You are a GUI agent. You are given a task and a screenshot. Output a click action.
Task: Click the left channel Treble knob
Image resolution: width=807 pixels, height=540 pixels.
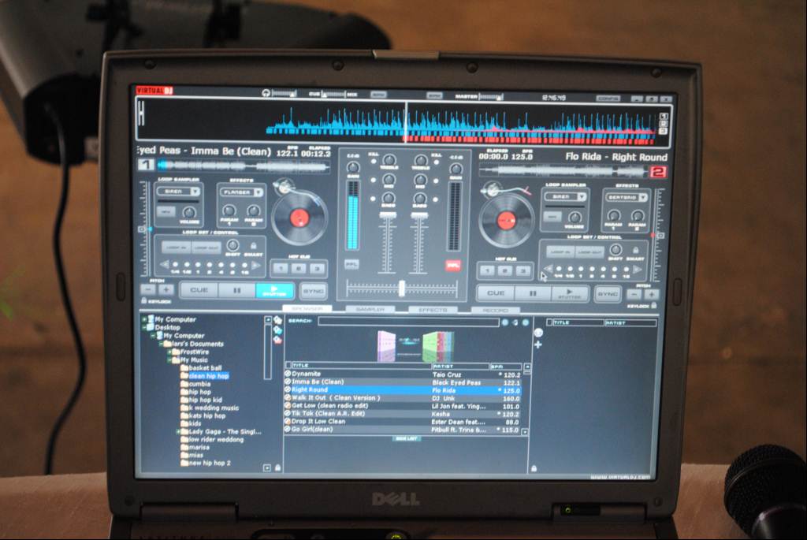tap(389, 159)
